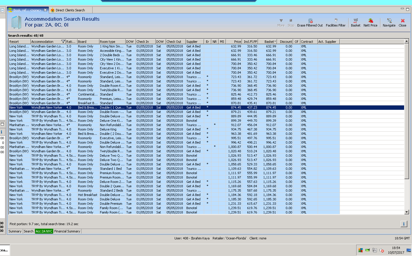Viewport: 412px width, 256px height.
Task: Switch to the Summary bottom tab
Action: pyautogui.click(x=15, y=231)
